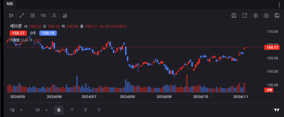The image size is (284, 117).
Task: Click the tallest red volume bar in late September
Action: pos(187,84)
